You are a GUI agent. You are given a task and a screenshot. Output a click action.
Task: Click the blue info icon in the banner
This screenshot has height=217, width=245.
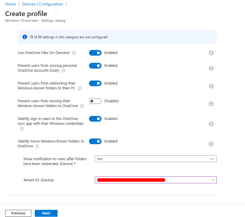pyautogui.click(x=25, y=37)
